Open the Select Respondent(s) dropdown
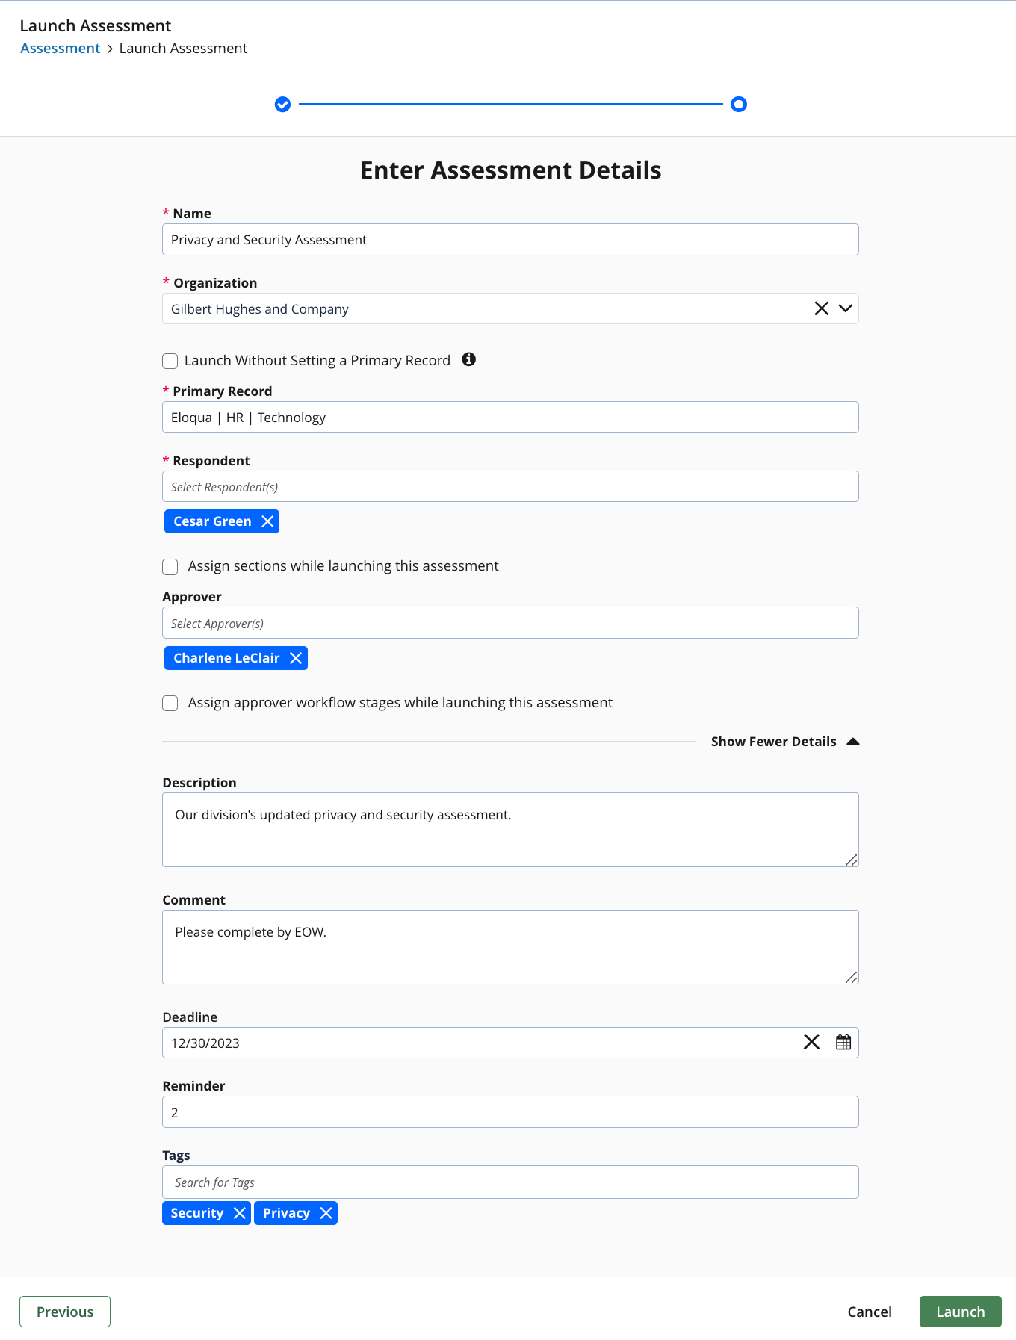1016x1340 pixels. click(x=510, y=486)
